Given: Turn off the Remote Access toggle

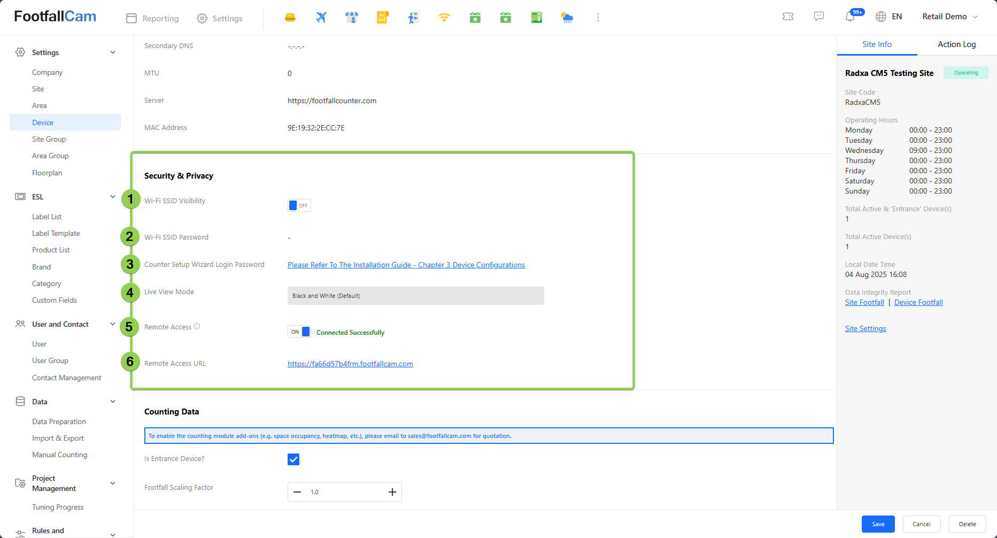Looking at the screenshot, I should tap(299, 332).
